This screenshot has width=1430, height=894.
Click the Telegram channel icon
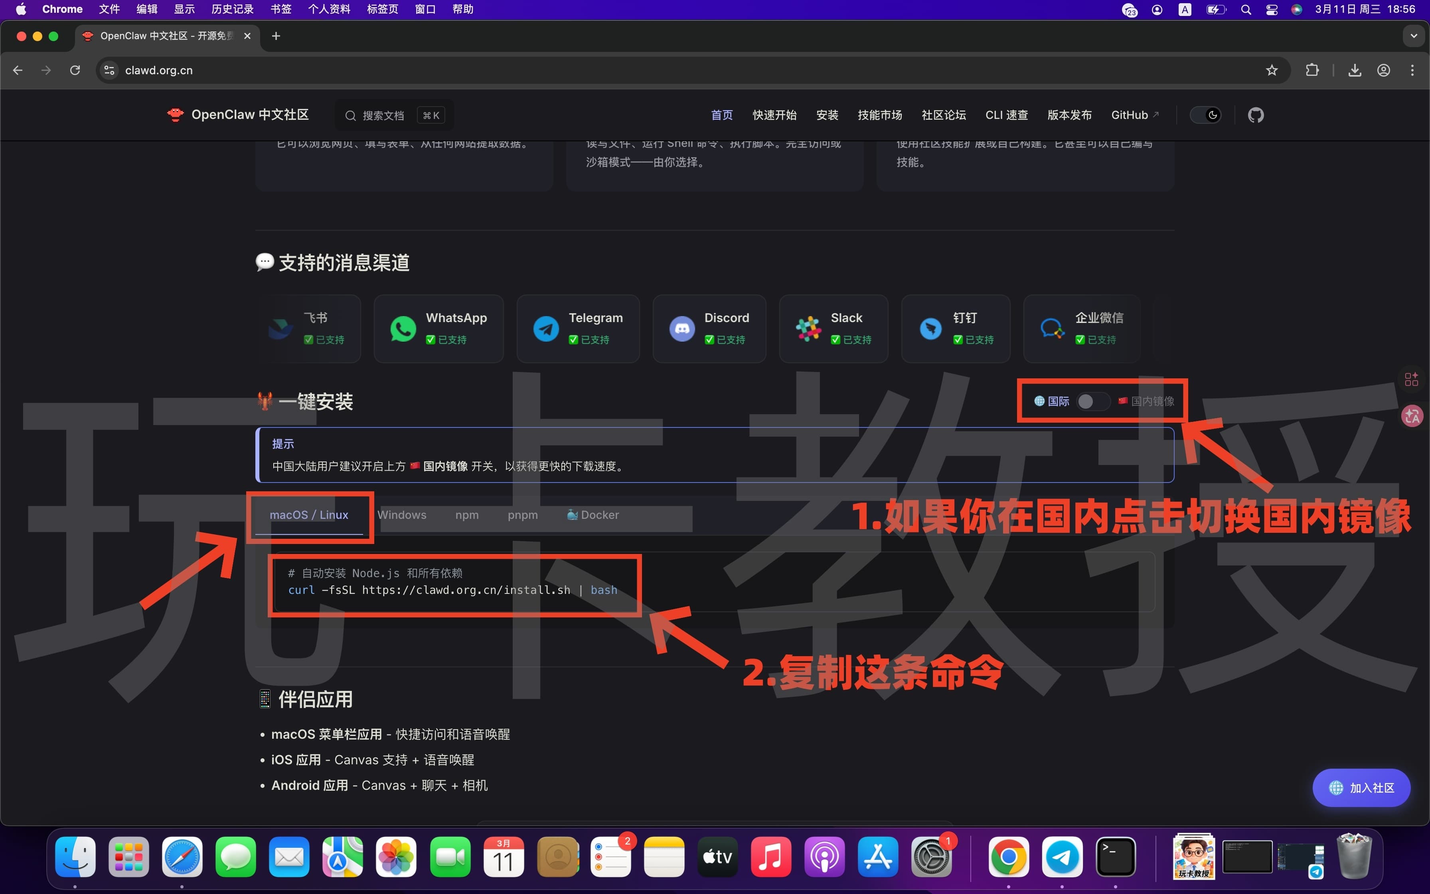[545, 328]
